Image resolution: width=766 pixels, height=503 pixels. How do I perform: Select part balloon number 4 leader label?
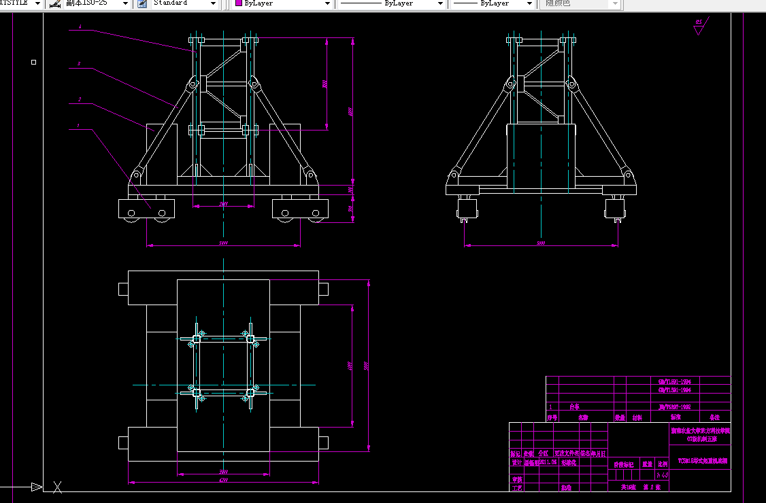tap(80, 27)
